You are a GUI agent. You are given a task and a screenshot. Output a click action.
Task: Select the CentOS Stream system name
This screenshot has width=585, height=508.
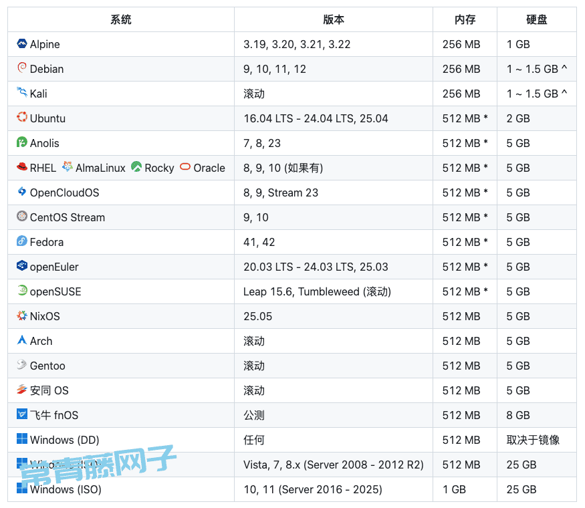click(x=68, y=217)
